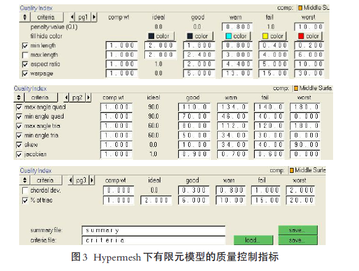Click the pg3 page label
The height and width of the screenshot is (271, 359).
point(81,180)
